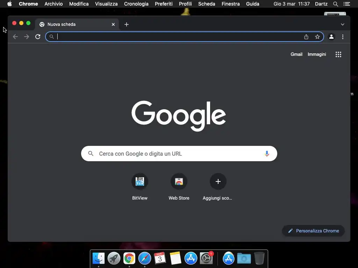Open the Finestra menu

pos(231,4)
